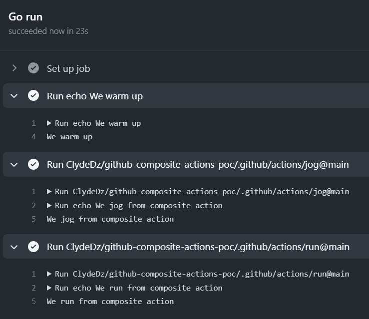Collapse the jog@main action step chevron
Screen dimensions: 369x319
pos(14,164)
